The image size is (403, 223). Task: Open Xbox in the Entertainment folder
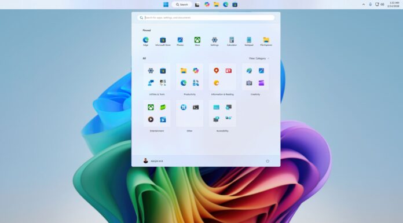tap(151, 107)
